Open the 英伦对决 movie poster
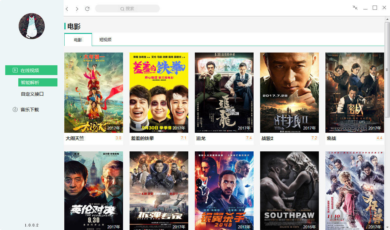 (x=94, y=191)
